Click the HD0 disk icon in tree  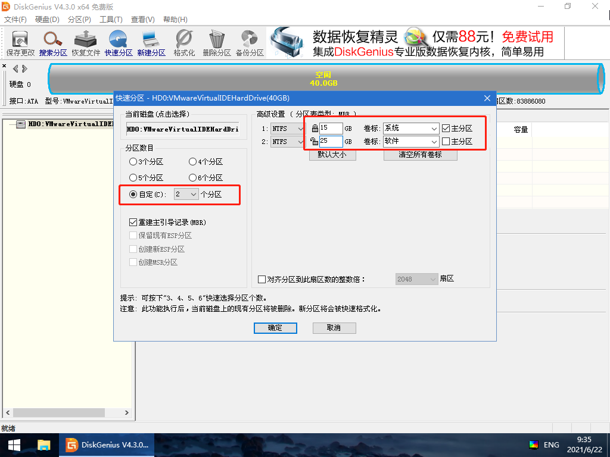point(21,124)
